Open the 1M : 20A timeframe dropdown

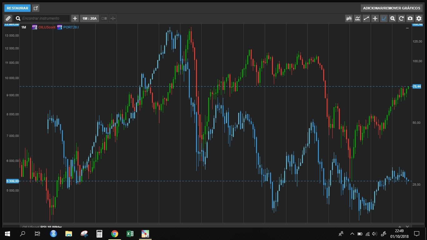click(x=89, y=18)
